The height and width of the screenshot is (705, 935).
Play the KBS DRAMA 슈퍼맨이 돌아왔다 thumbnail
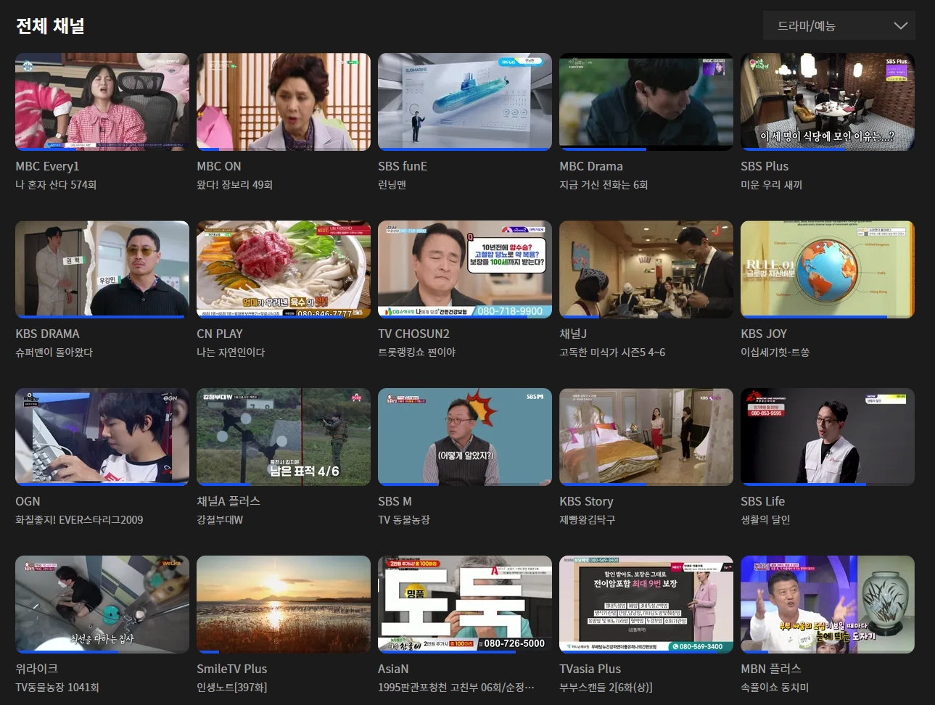(102, 269)
